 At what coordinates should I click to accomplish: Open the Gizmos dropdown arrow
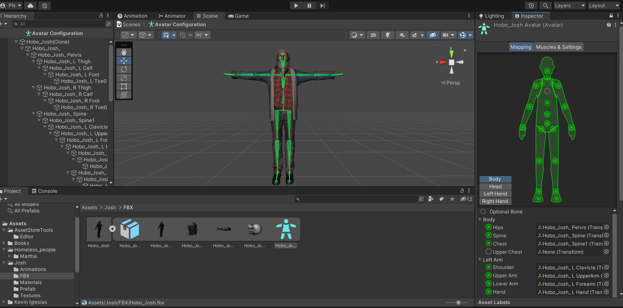pyautogui.click(x=470, y=35)
